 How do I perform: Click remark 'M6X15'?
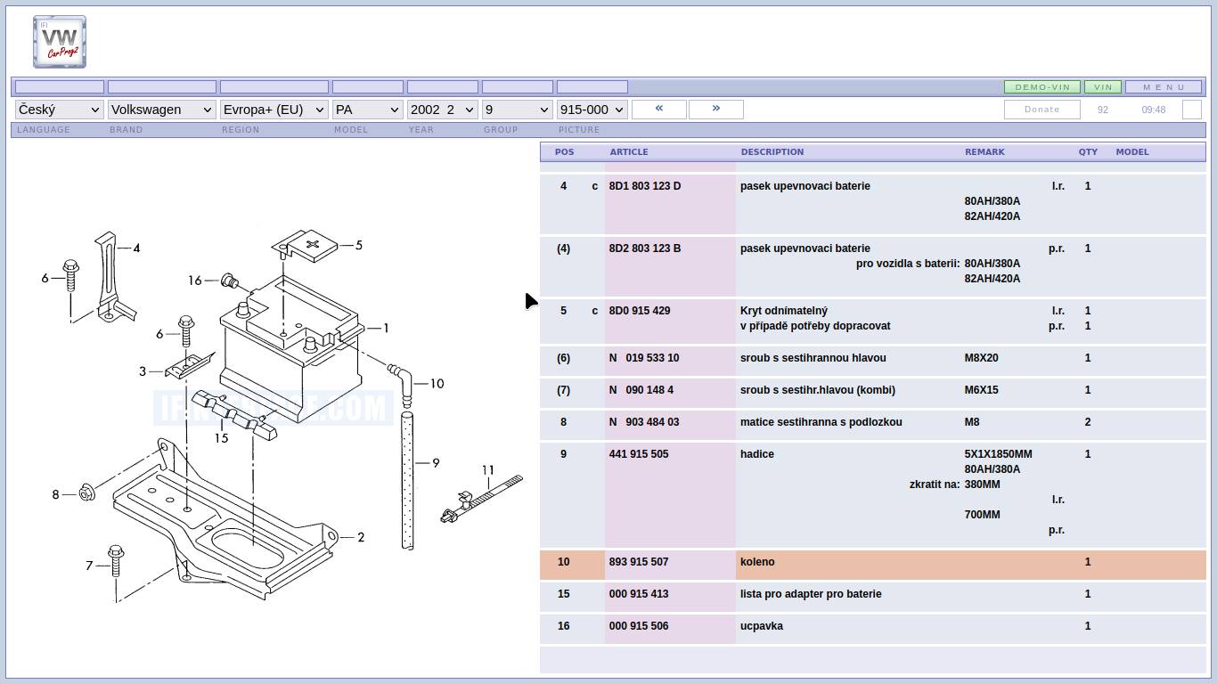[x=982, y=390]
